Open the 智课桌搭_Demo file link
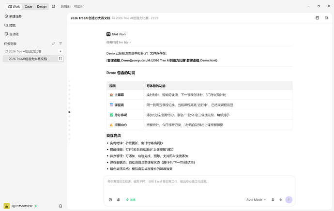This screenshot has width=334, height=211. tap(162, 60)
